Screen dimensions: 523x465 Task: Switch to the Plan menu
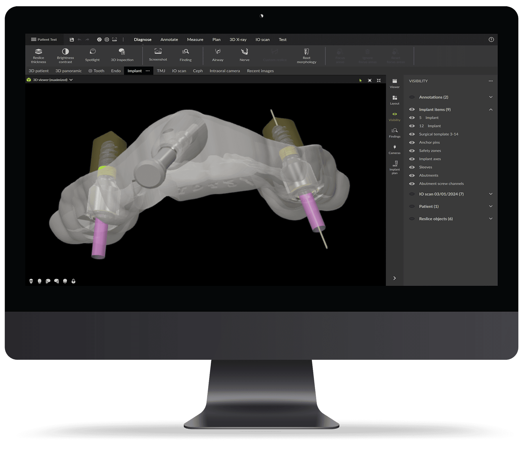coord(216,40)
